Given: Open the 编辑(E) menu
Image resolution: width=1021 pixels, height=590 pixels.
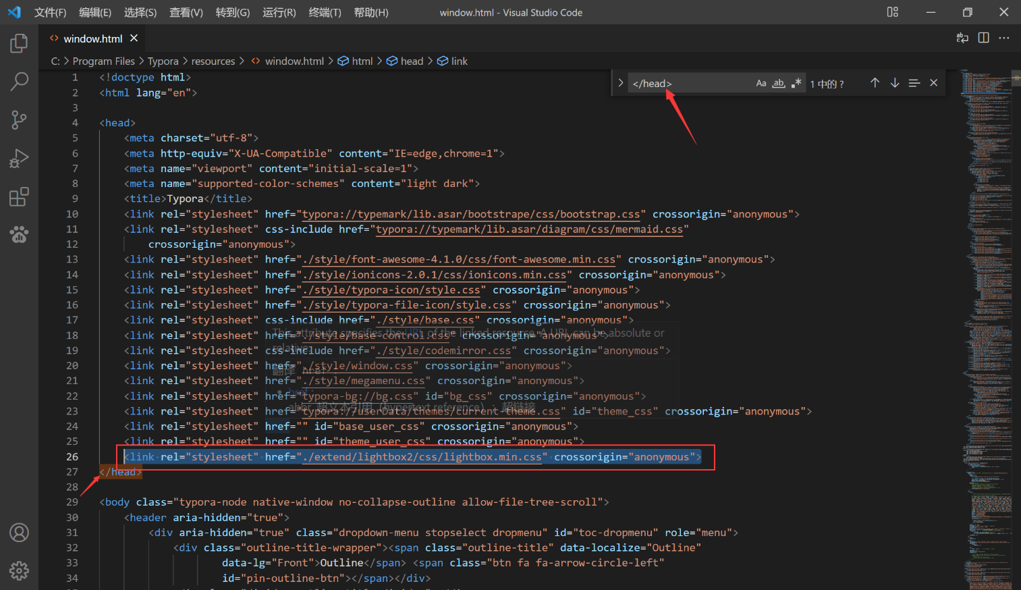Looking at the screenshot, I should pyautogui.click(x=95, y=12).
